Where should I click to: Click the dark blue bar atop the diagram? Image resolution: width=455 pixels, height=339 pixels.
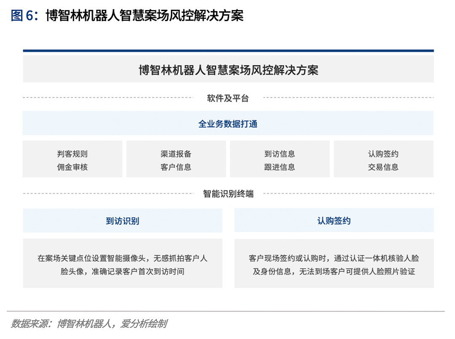click(x=228, y=51)
